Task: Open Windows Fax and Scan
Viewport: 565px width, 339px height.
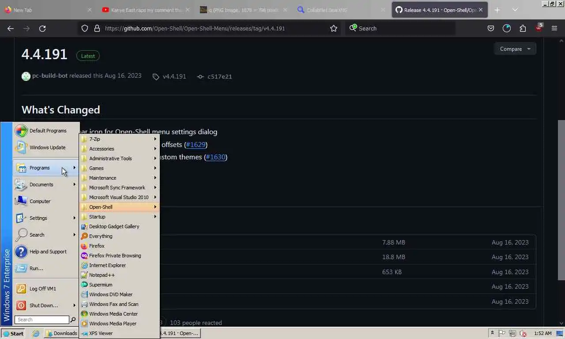Action: coord(119,304)
